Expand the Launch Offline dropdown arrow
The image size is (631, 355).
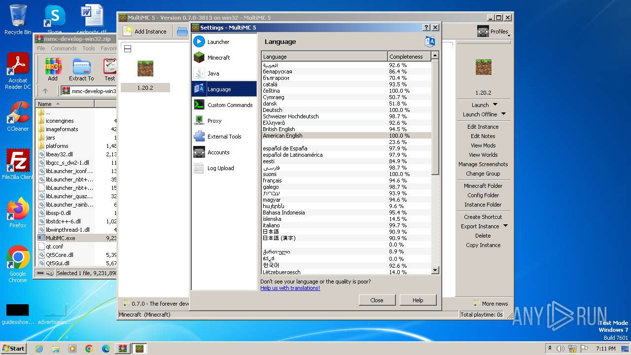(503, 114)
